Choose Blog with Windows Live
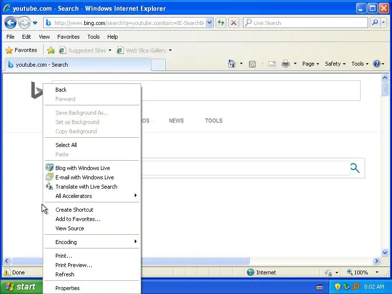The width and height of the screenshot is (392, 294). click(x=92, y=168)
